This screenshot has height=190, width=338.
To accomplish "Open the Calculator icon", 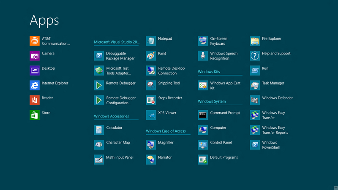I will 99,130.
